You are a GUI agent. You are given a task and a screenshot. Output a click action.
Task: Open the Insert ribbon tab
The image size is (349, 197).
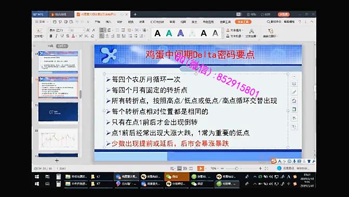(x=109, y=22)
